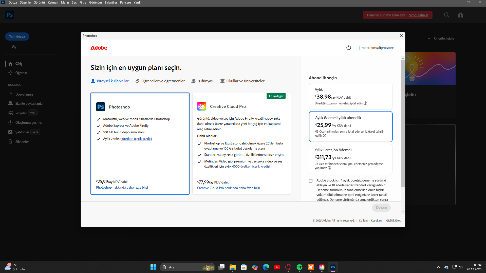486x273 pixels.
Task: Open 'Öğrenin' in the sidebar
Action: (21, 73)
